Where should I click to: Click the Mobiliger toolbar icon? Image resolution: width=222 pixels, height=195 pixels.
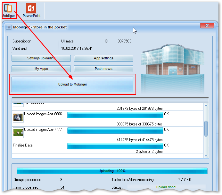click(8, 10)
